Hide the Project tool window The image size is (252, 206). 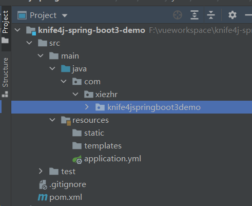tap(248, 15)
